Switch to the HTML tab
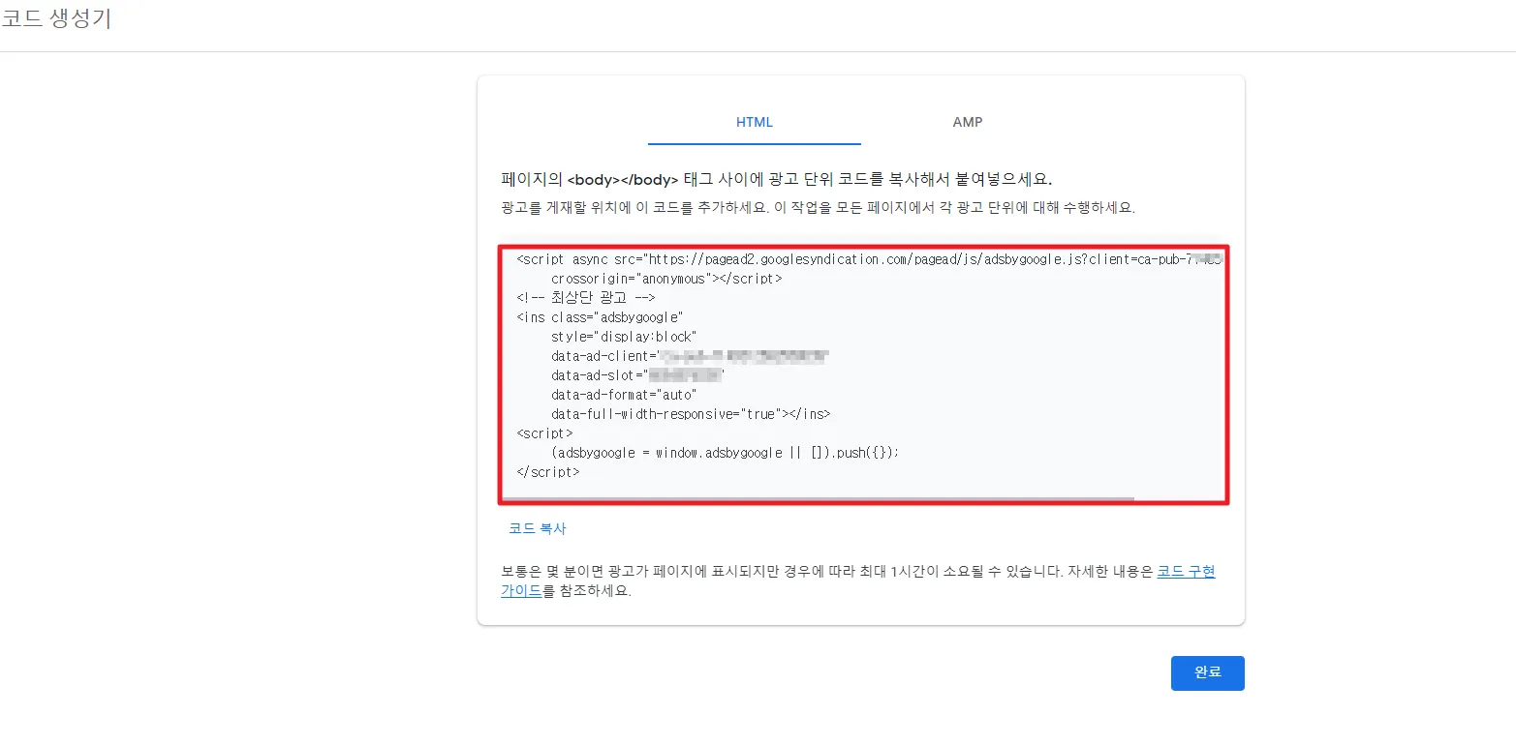Viewport: 1516px width, 745px height. click(754, 122)
